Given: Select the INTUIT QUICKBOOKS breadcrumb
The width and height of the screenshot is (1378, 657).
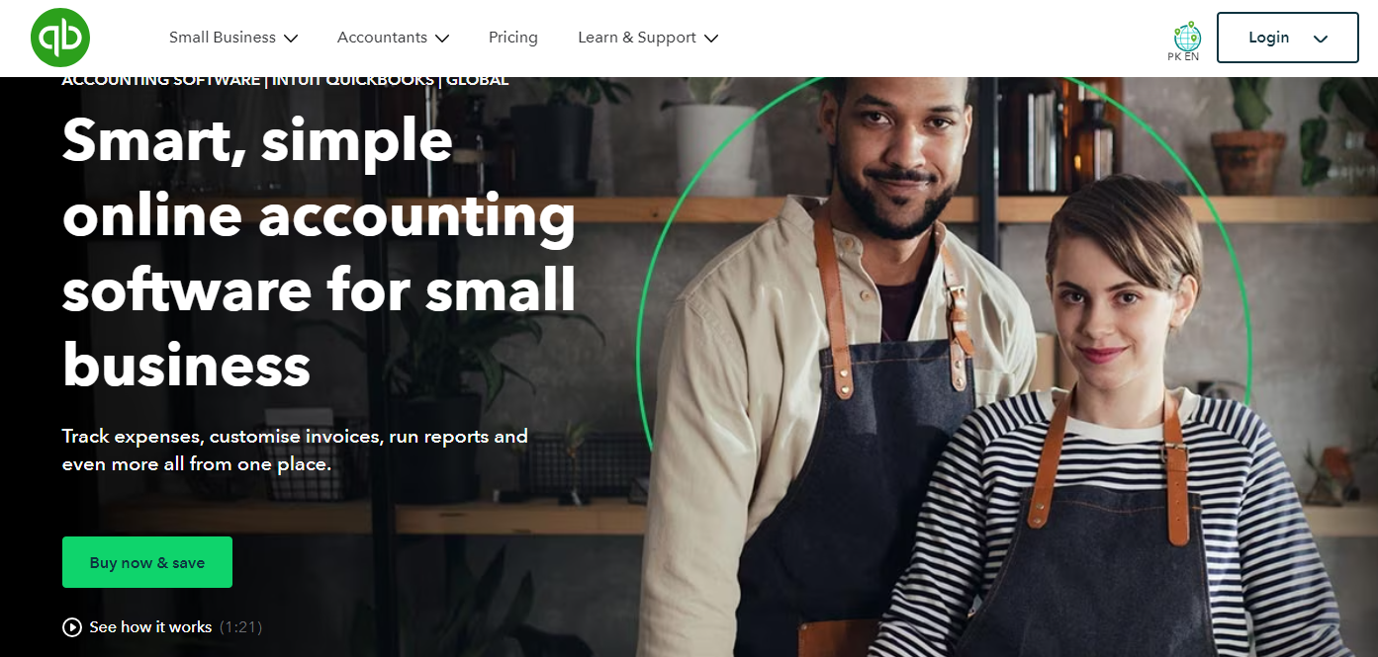Looking at the screenshot, I should pyautogui.click(x=353, y=80).
